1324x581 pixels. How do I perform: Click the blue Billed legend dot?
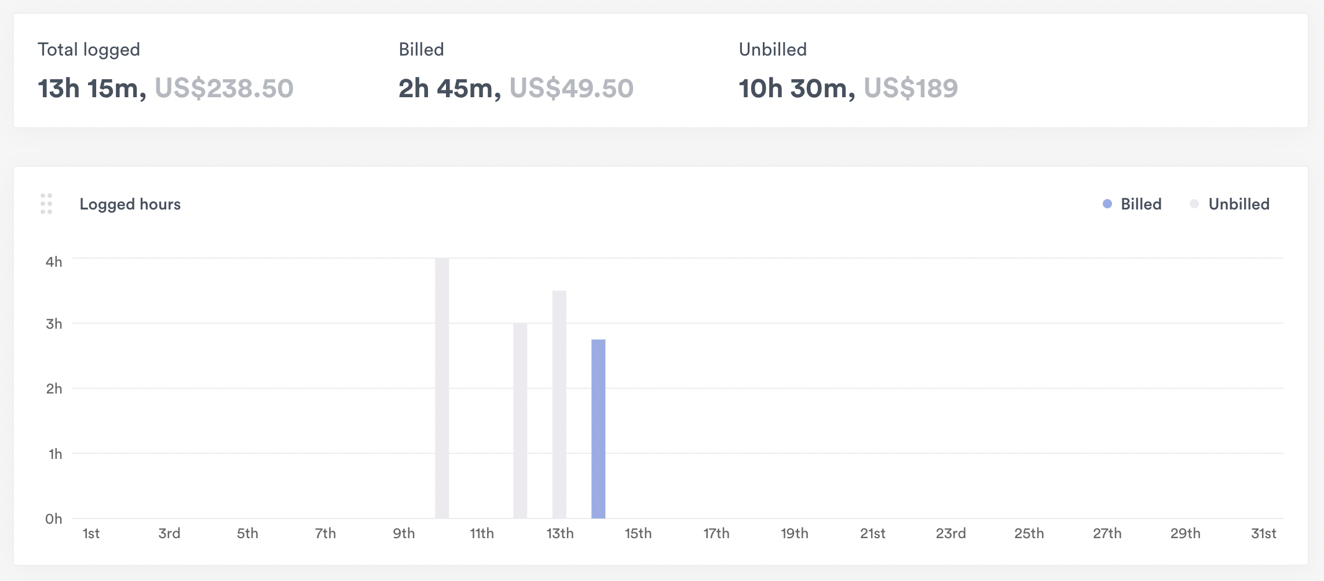click(x=1107, y=204)
